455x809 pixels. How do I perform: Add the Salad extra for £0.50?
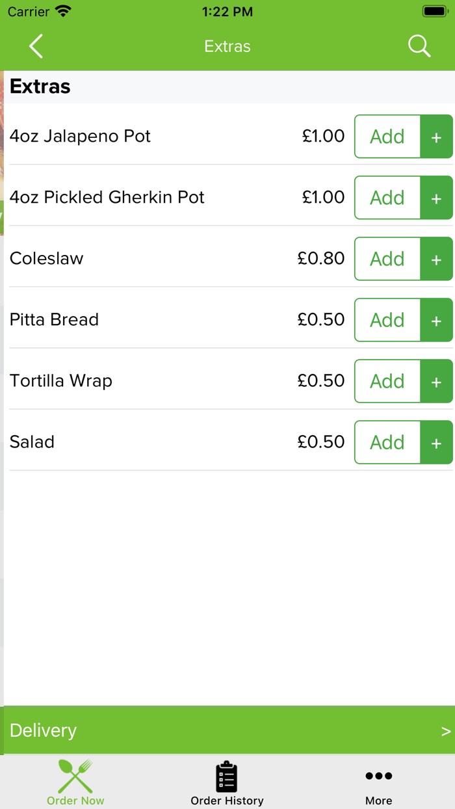387,442
